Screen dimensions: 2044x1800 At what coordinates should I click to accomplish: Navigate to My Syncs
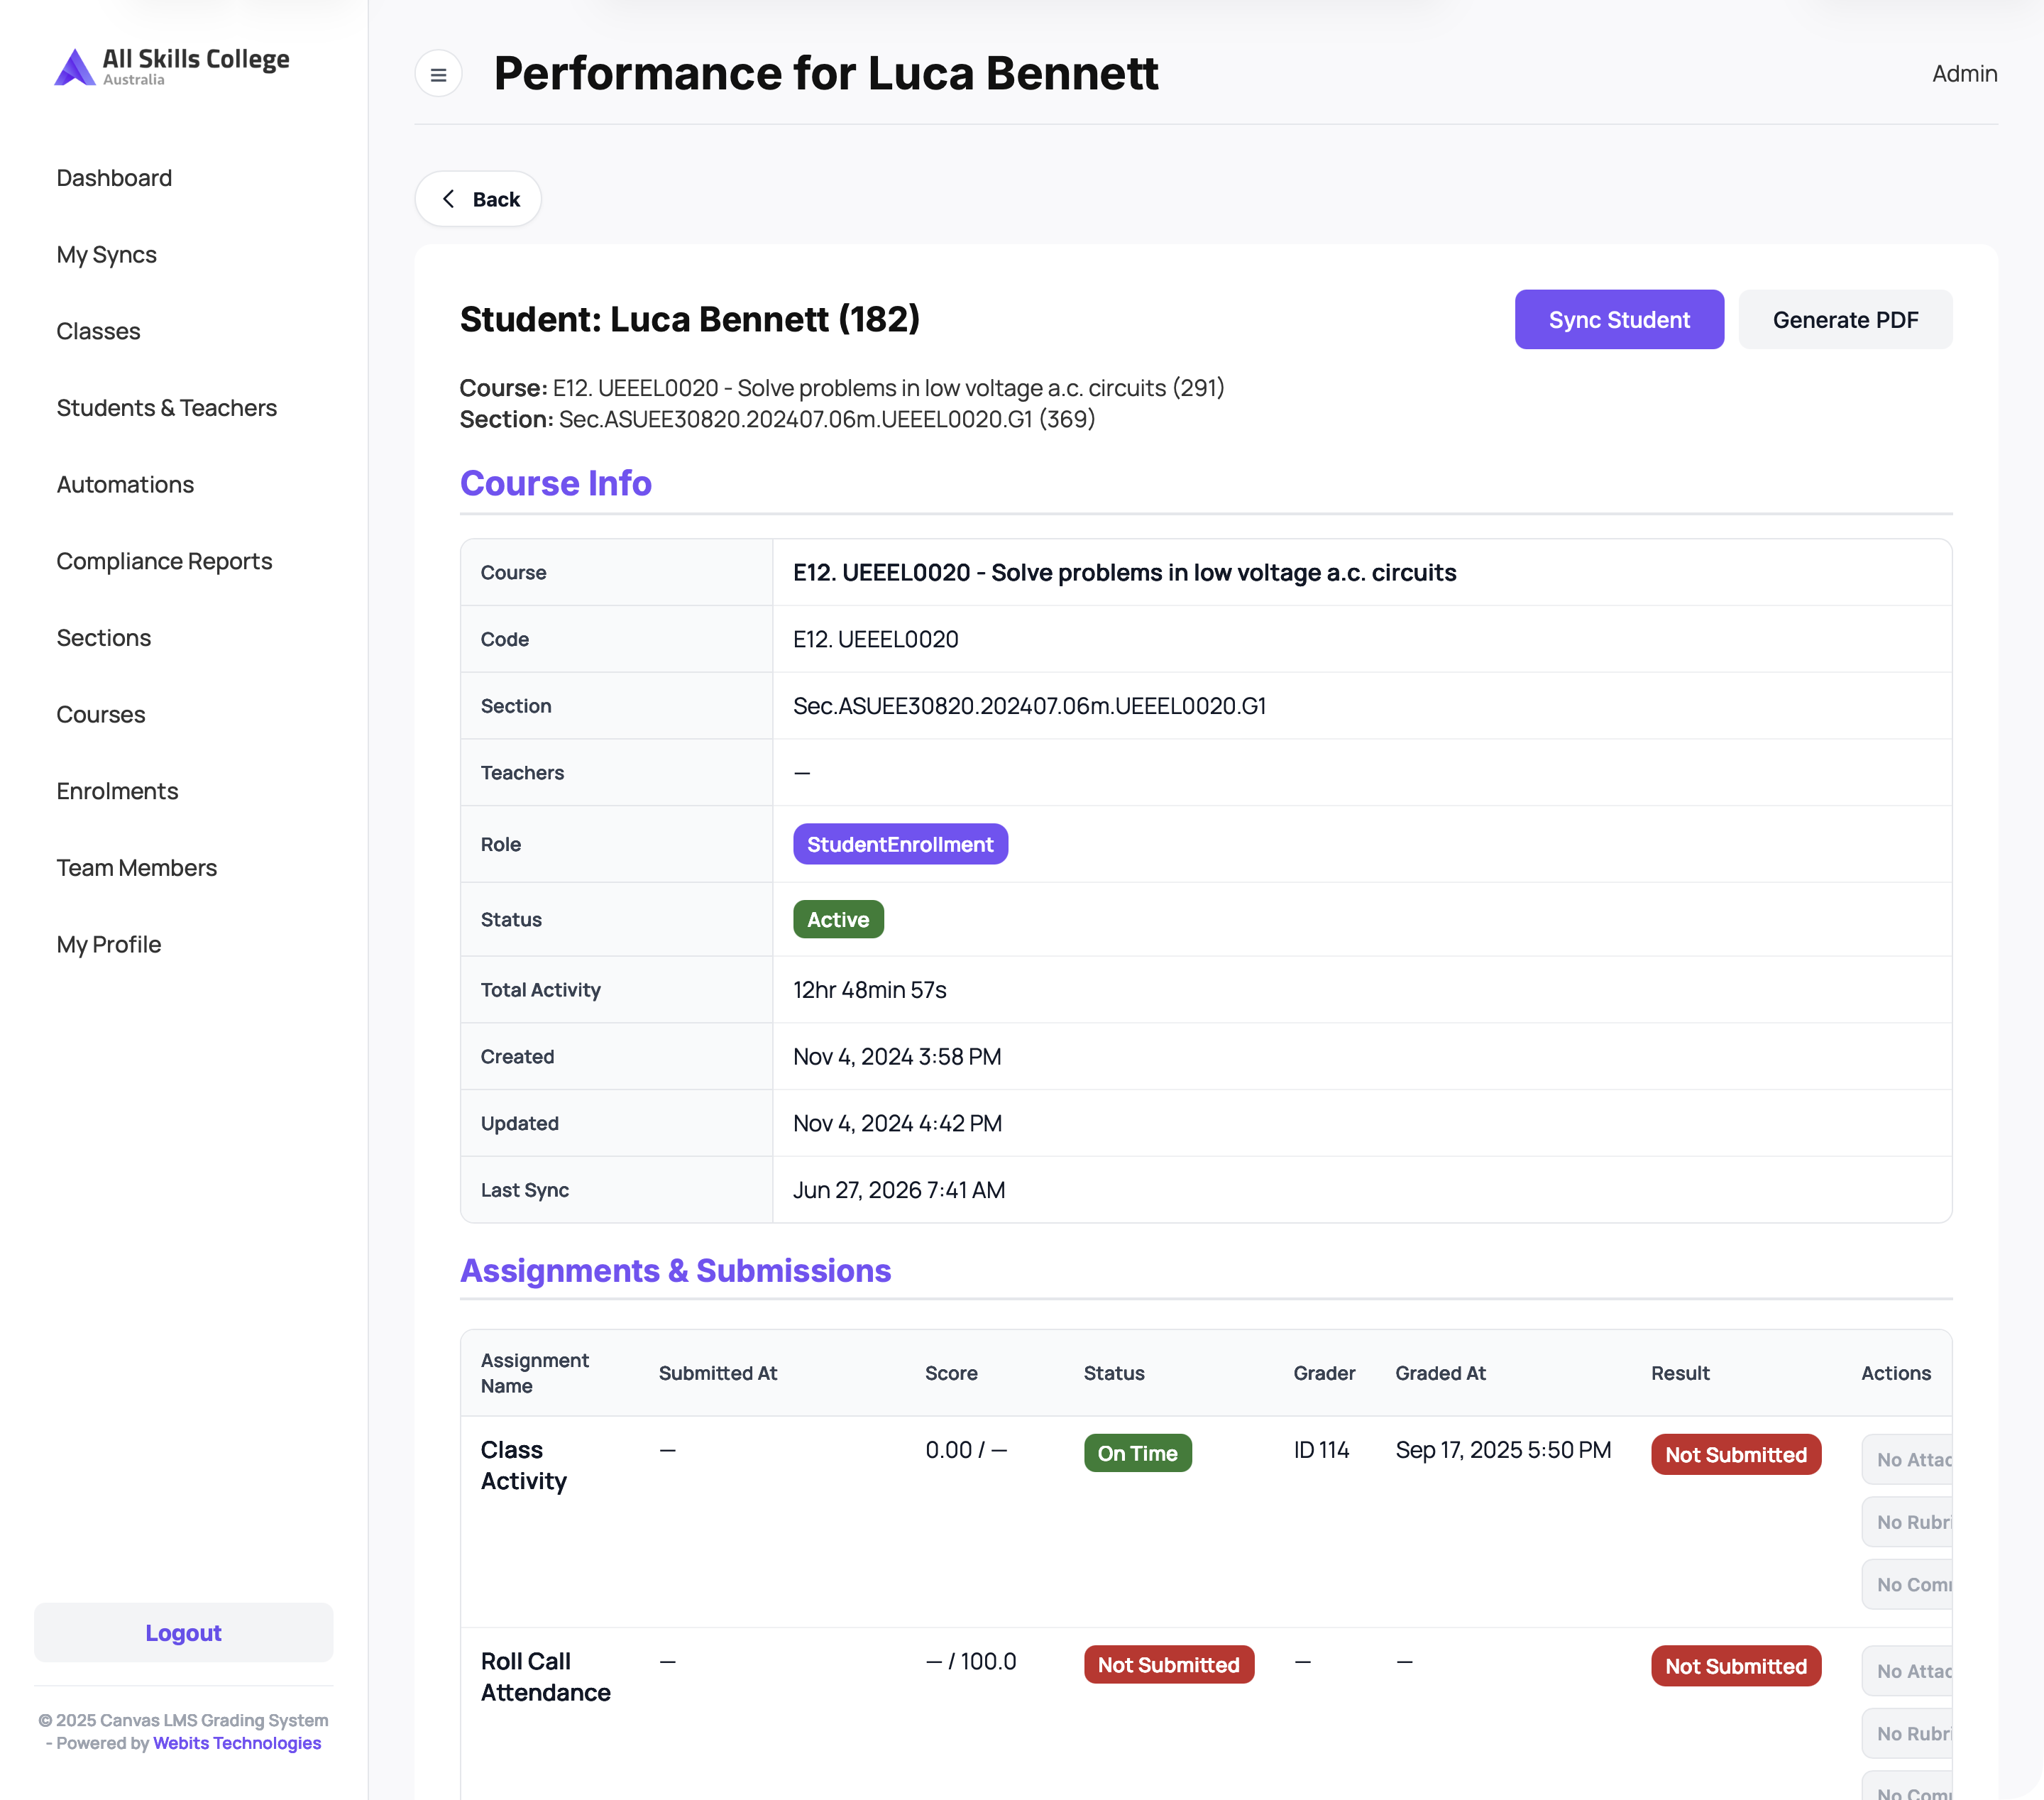[x=107, y=255]
